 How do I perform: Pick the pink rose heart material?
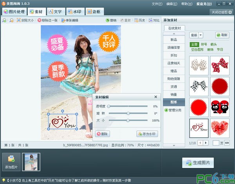click(x=220, y=128)
